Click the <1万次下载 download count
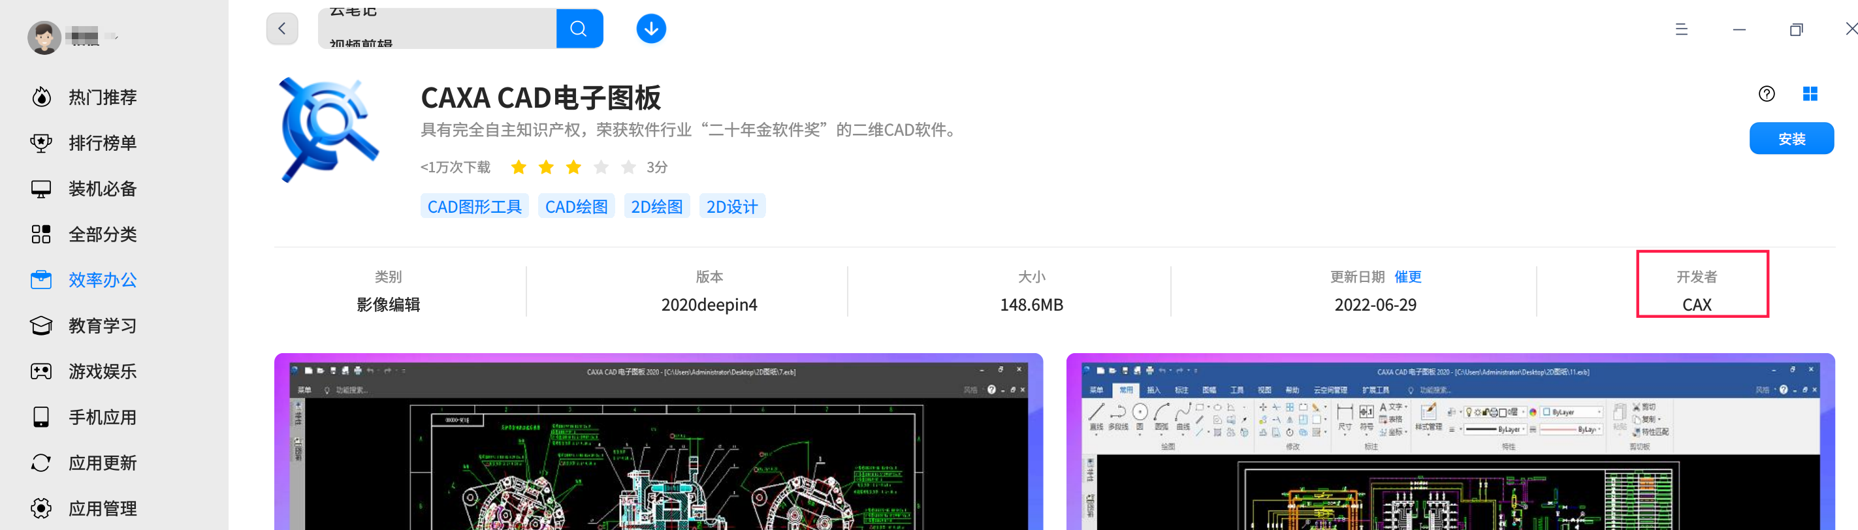 (x=455, y=167)
